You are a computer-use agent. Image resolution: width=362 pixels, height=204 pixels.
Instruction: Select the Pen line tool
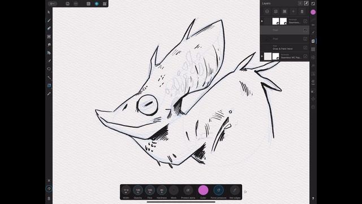point(49,78)
